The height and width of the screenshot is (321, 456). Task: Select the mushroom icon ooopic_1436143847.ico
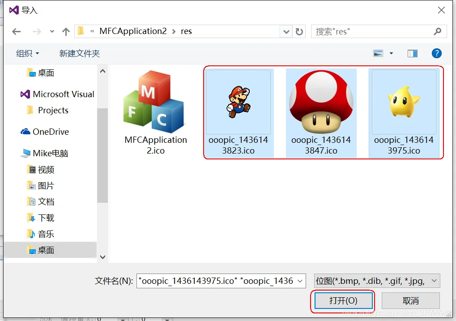321,102
